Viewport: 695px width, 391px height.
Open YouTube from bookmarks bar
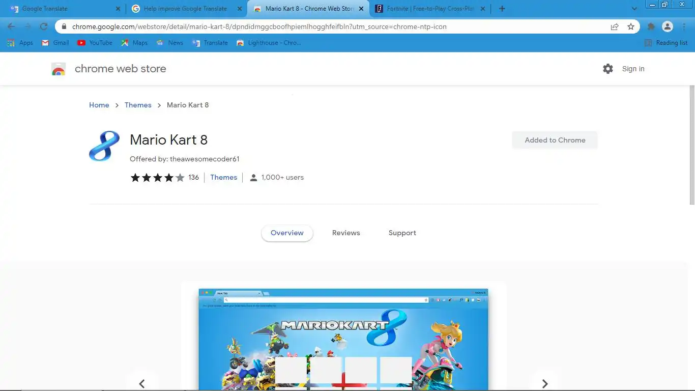[95, 43]
